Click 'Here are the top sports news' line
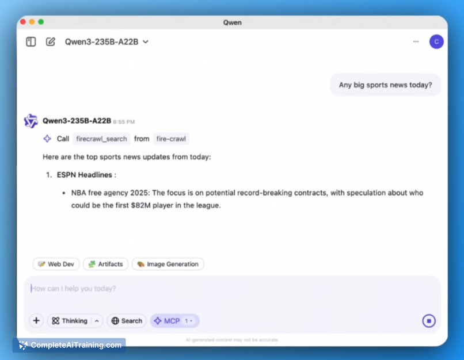The image size is (464, 360). pyautogui.click(x=127, y=157)
